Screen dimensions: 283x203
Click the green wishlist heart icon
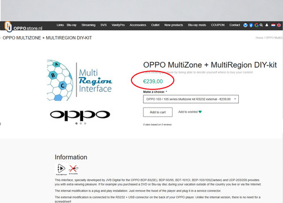[x=200, y=112]
